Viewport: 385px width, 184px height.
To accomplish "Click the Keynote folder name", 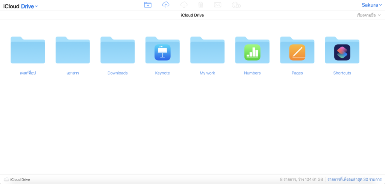I will (x=162, y=73).
